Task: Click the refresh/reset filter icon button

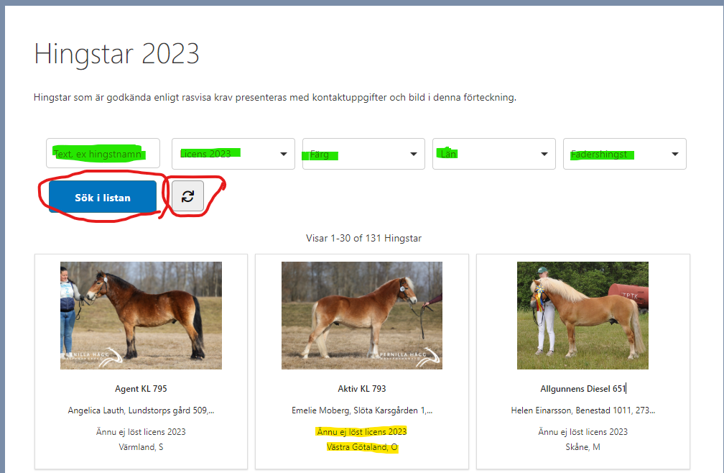Action: coord(187,196)
